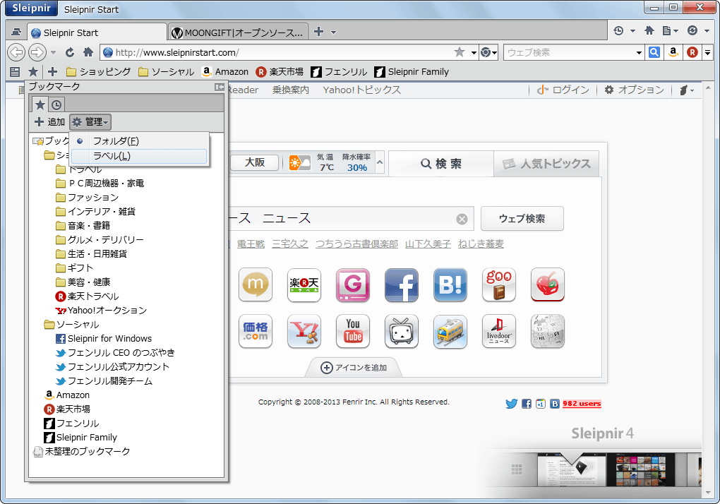The image size is (720, 504).
Task: Click the star icon on bookmark bar
Action: [33, 71]
